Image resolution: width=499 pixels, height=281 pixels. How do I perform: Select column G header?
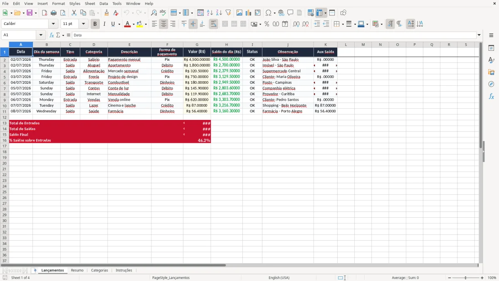197,45
